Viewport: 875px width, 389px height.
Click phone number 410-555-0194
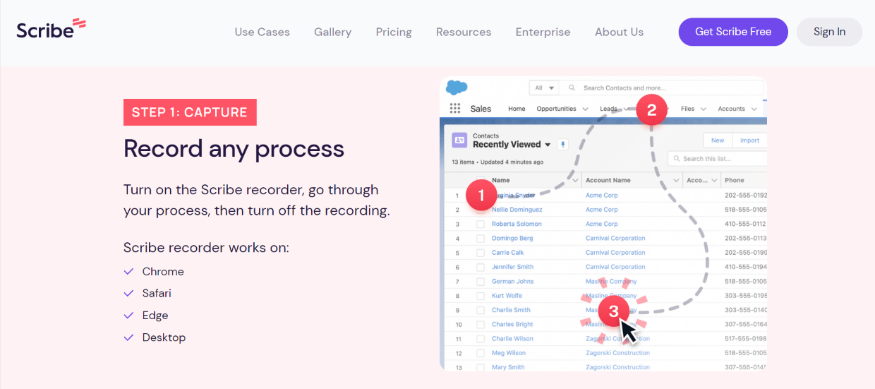tap(745, 267)
